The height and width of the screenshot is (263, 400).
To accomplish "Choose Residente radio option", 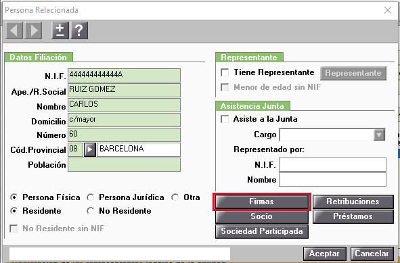I will tap(14, 211).
